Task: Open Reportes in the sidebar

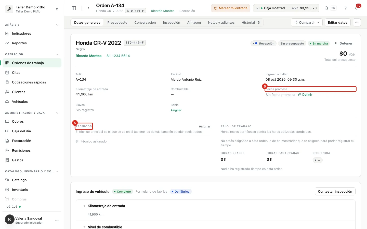Action: coord(32,43)
